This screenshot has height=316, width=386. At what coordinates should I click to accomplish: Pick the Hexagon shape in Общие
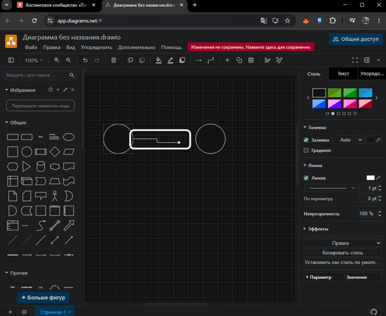(13, 167)
